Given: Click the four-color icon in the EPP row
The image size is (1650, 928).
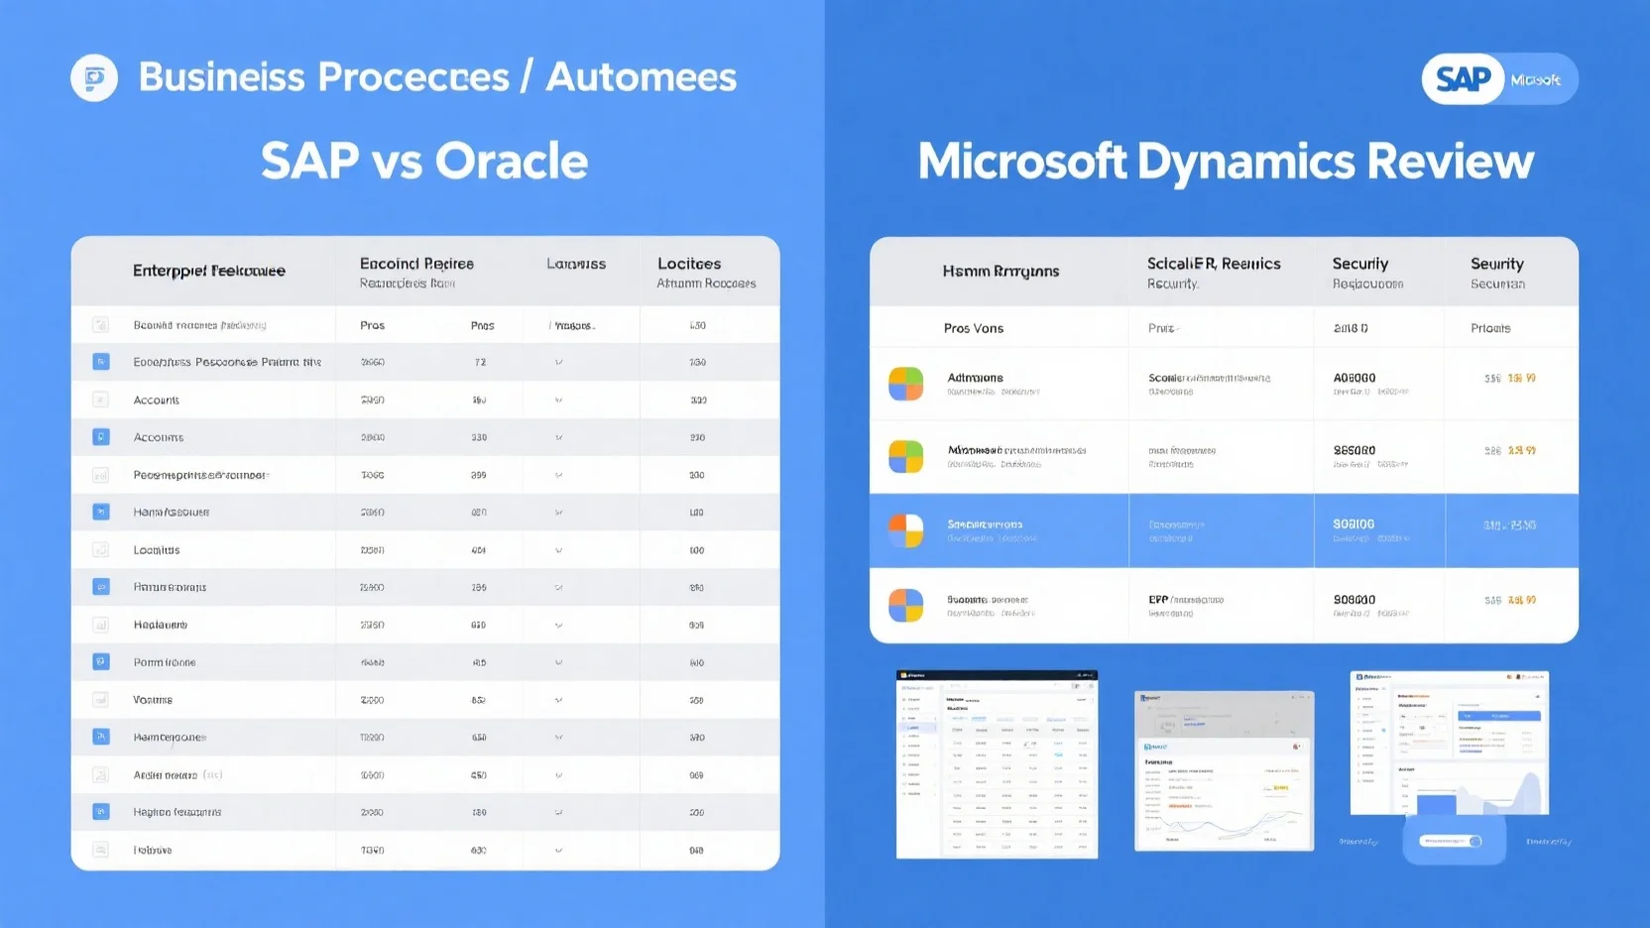Looking at the screenshot, I should (x=905, y=605).
